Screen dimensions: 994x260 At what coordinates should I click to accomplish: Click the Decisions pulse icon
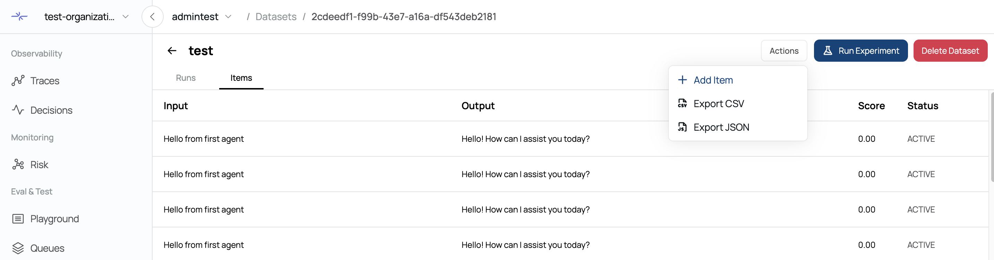pos(18,110)
